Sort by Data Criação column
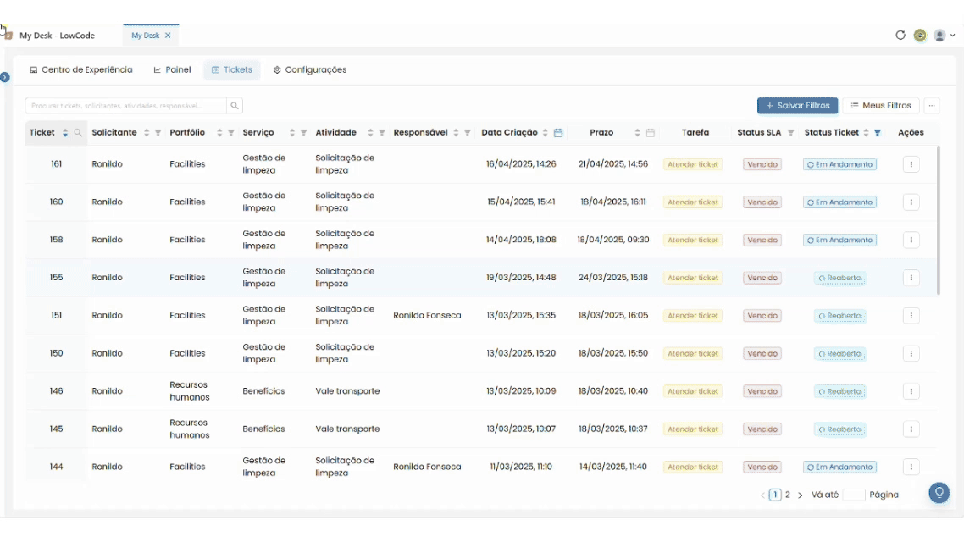Image resolution: width=964 pixels, height=542 pixels. pos(546,133)
